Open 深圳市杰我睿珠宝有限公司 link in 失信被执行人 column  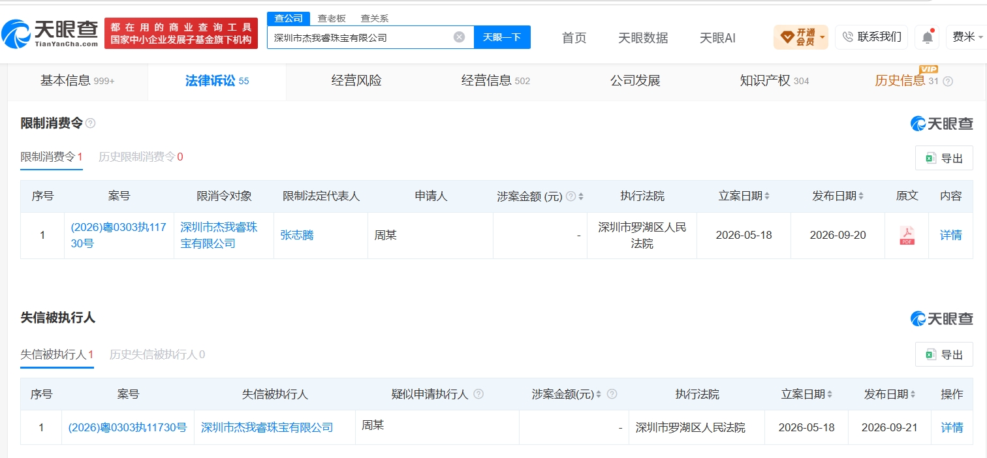(x=267, y=427)
